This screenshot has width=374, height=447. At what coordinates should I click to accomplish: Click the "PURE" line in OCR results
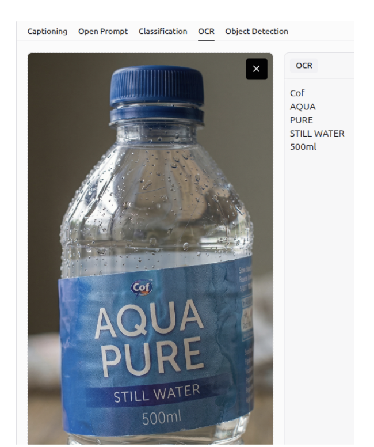tap(302, 120)
